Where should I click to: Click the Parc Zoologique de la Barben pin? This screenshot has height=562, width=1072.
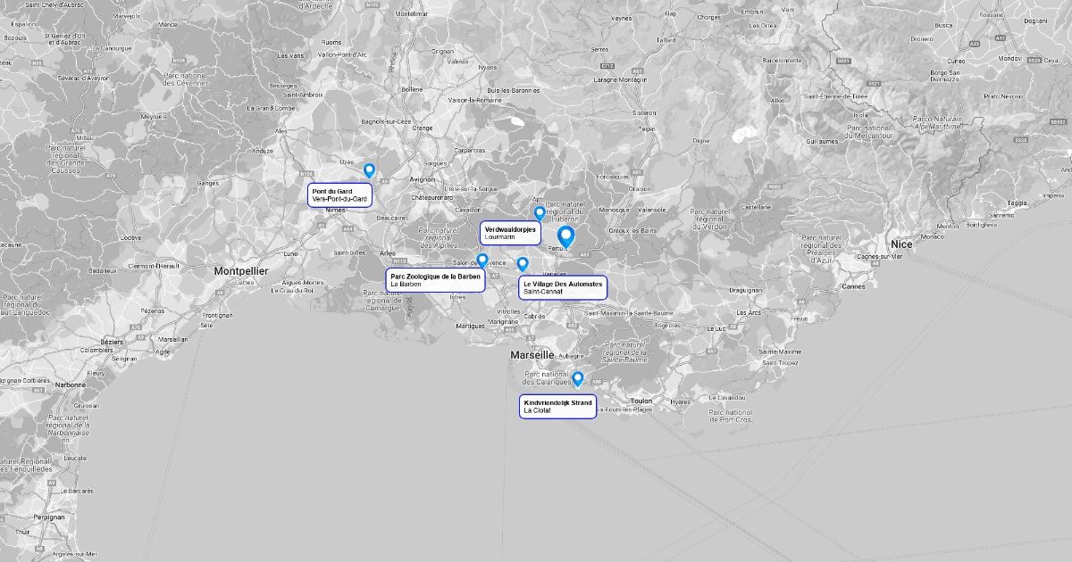482,260
